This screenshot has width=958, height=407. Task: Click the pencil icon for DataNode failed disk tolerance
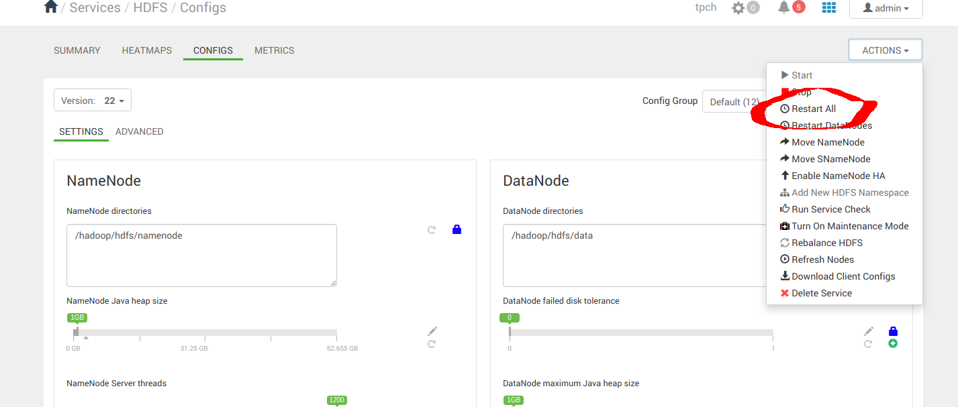point(868,330)
